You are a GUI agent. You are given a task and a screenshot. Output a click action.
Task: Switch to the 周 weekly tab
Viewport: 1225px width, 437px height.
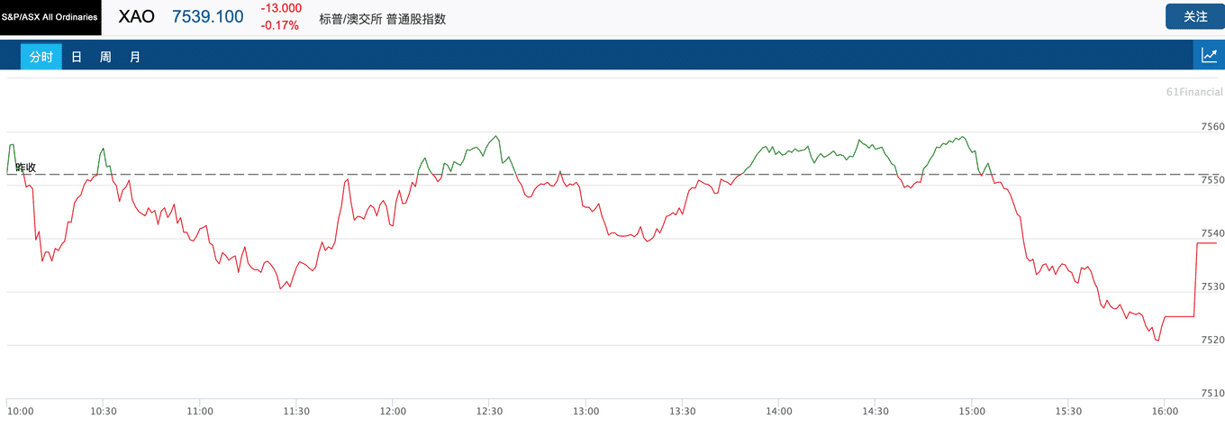[105, 57]
